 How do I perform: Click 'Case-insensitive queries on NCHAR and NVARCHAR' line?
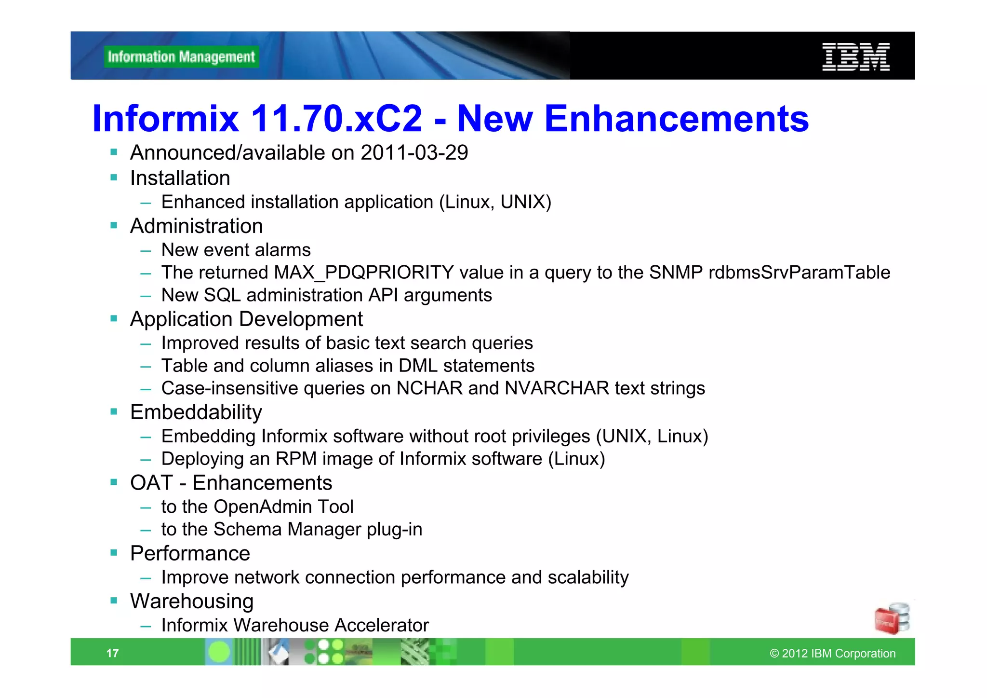[433, 388]
